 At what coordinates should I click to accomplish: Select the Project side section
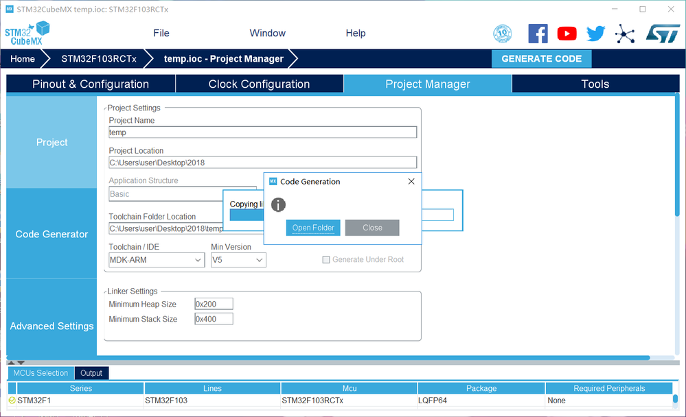point(52,142)
